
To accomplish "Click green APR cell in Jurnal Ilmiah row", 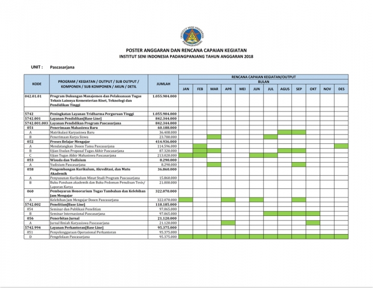I will coord(228,223).
